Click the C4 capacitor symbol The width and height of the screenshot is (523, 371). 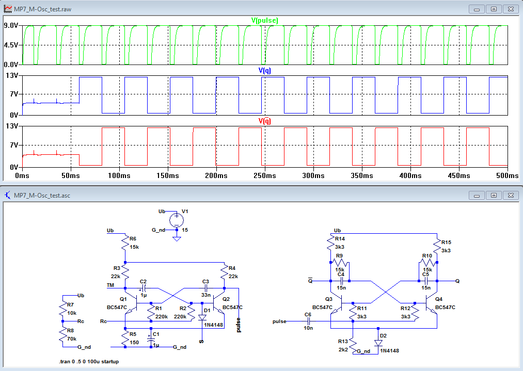(342, 281)
